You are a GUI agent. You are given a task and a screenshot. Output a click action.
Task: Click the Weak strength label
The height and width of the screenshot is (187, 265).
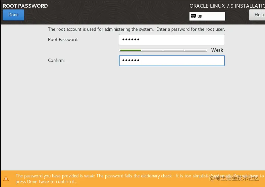[x=217, y=50]
